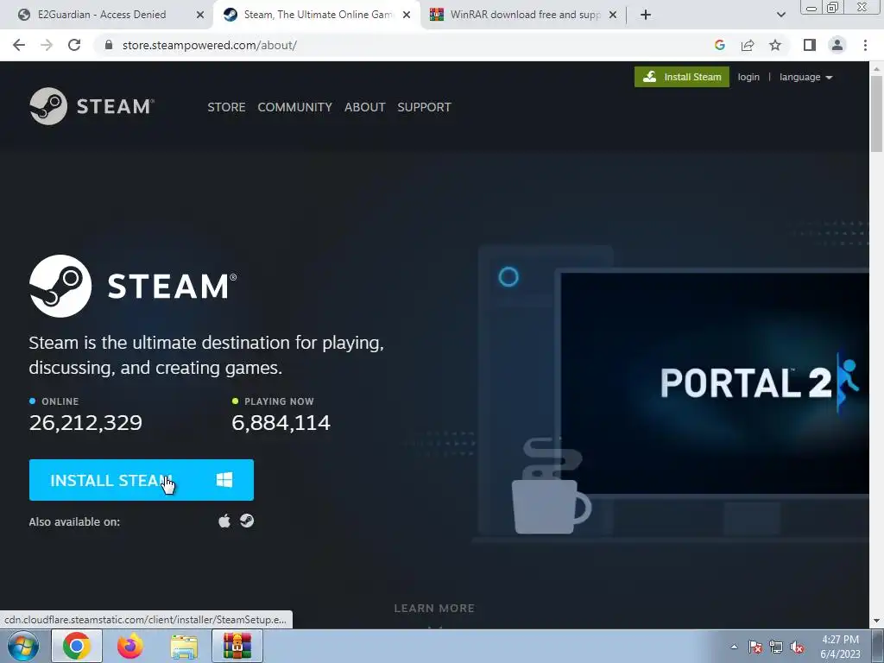Click playing now count 6,884,114
This screenshot has height=663, width=884.
click(x=281, y=423)
